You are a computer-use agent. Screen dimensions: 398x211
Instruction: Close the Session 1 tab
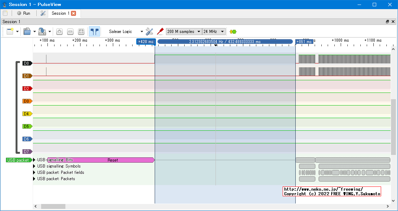(x=73, y=13)
